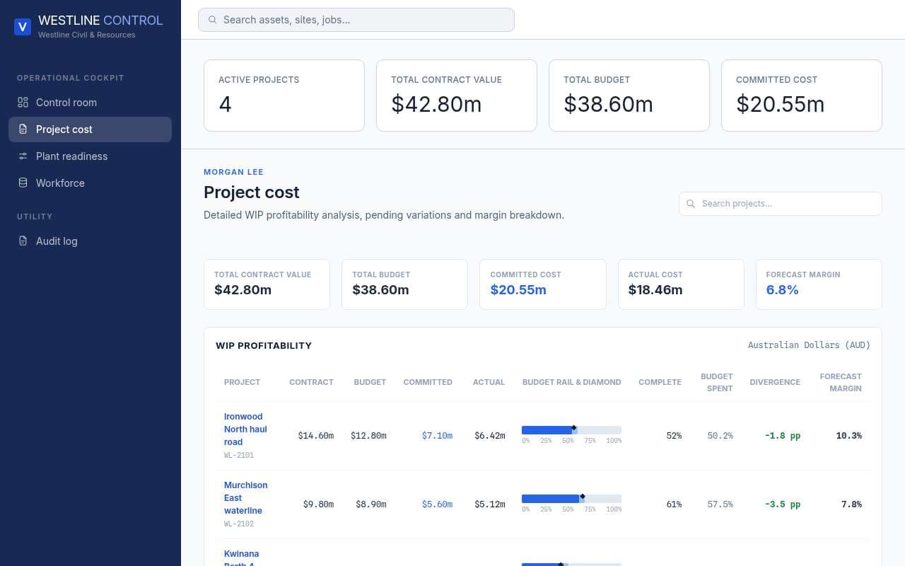
Task: Click the Westline V logo icon
Action: pyautogui.click(x=23, y=27)
